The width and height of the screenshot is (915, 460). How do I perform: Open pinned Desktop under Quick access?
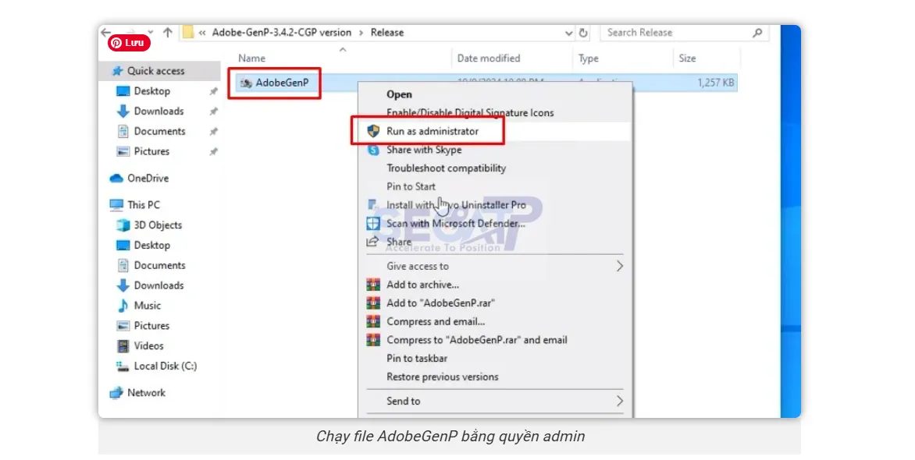coord(151,91)
